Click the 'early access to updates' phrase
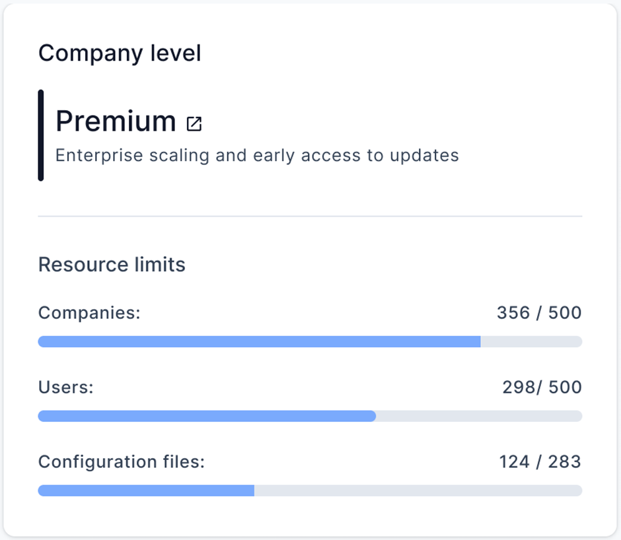The height and width of the screenshot is (540, 621). [x=357, y=156]
